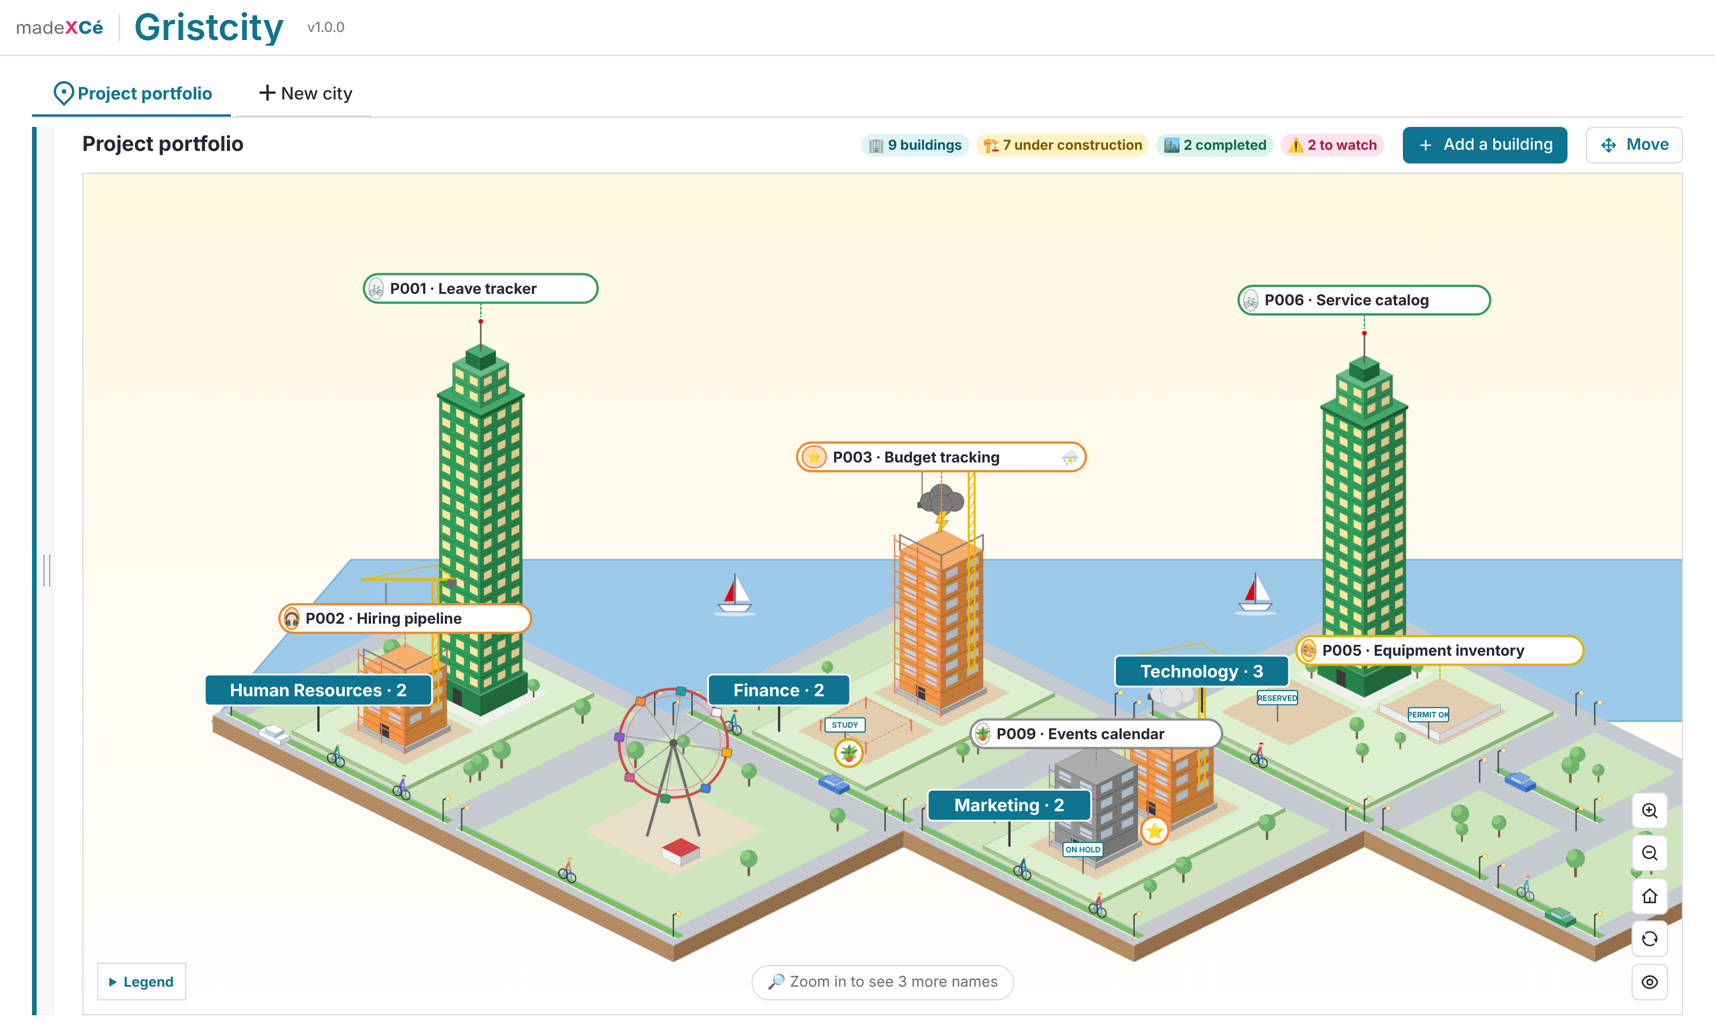This screenshot has height=1029, width=1715.
Task: Click the side panel resize handle
Action: pyautogui.click(x=46, y=570)
